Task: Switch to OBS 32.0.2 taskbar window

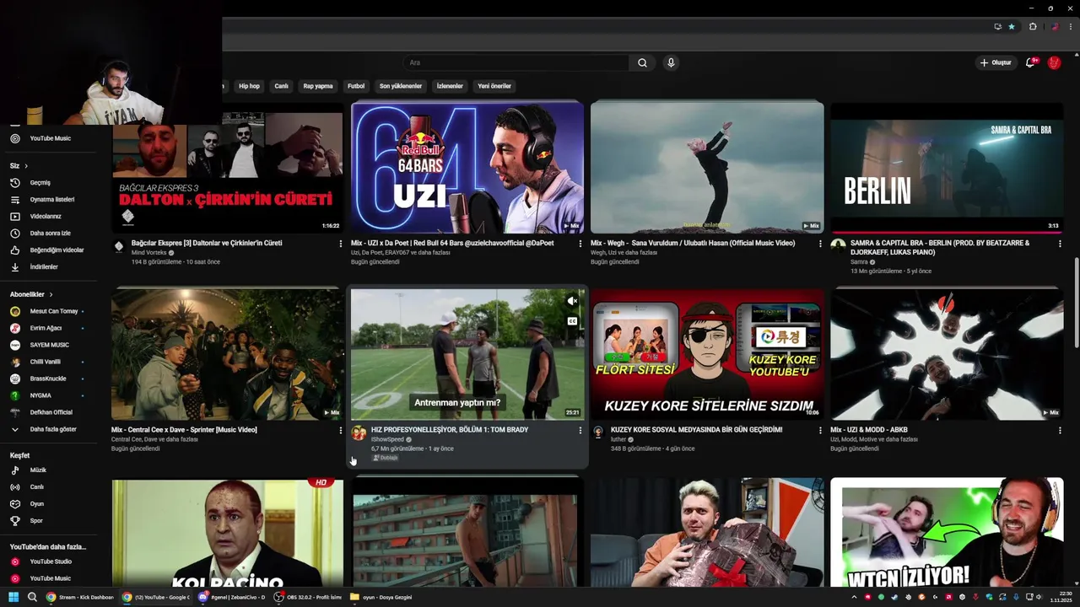Action: pos(309,597)
